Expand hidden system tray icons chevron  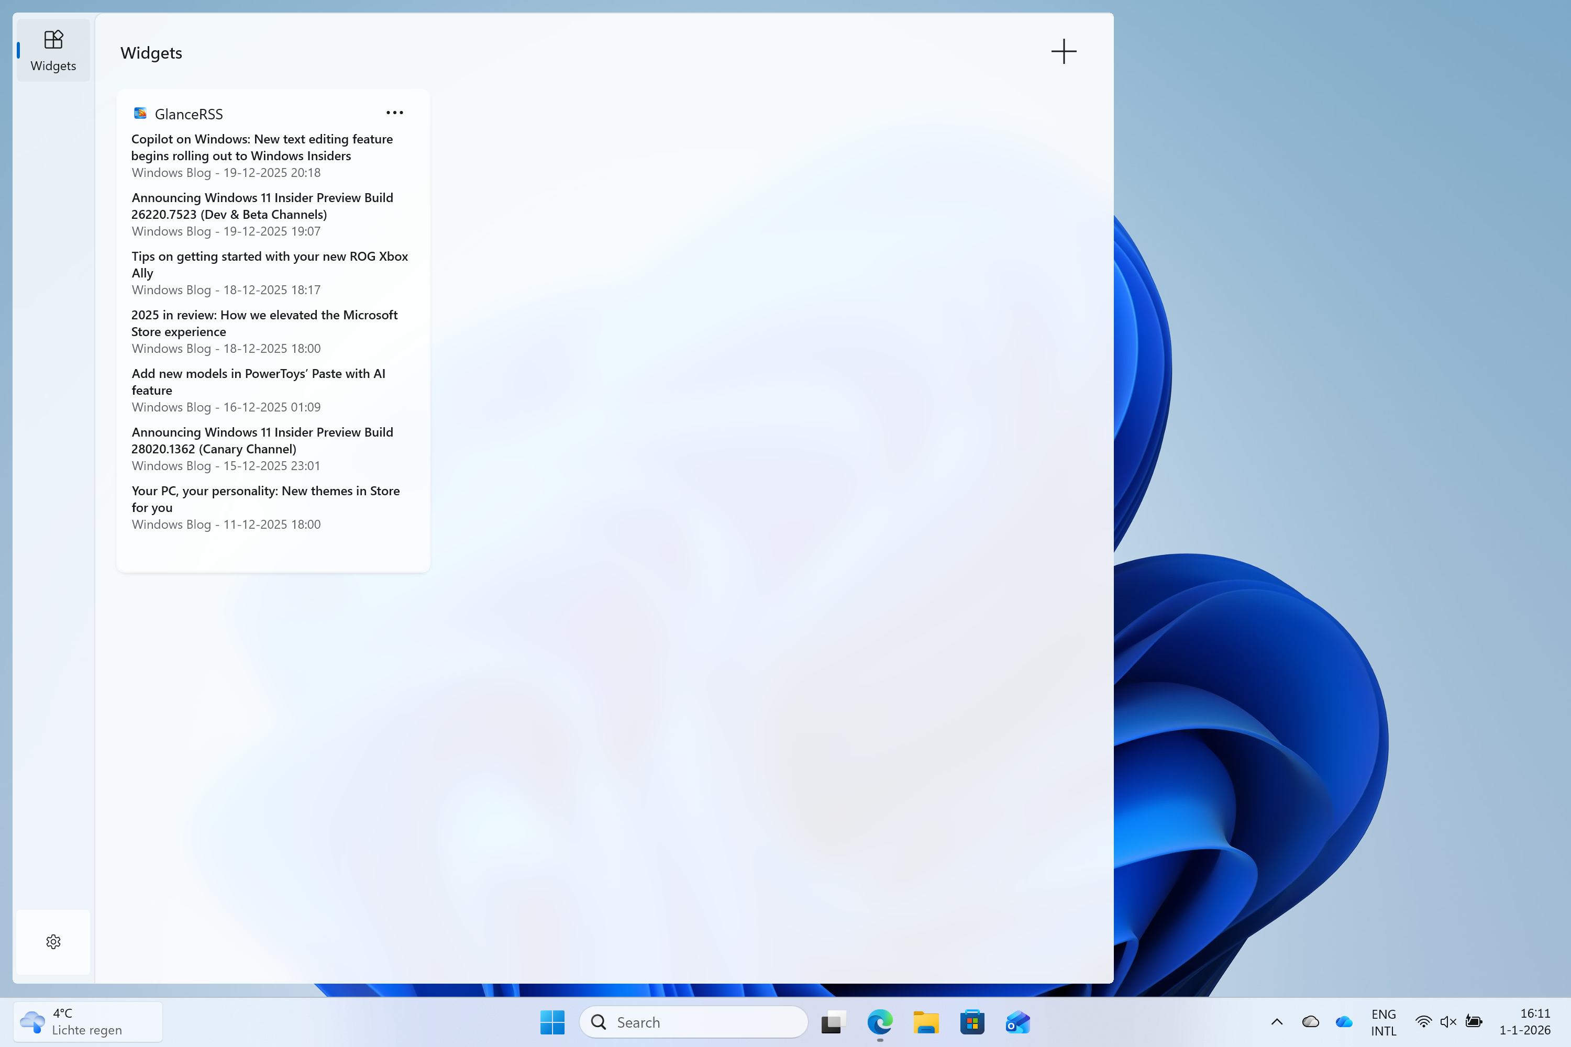[1277, 1022]
